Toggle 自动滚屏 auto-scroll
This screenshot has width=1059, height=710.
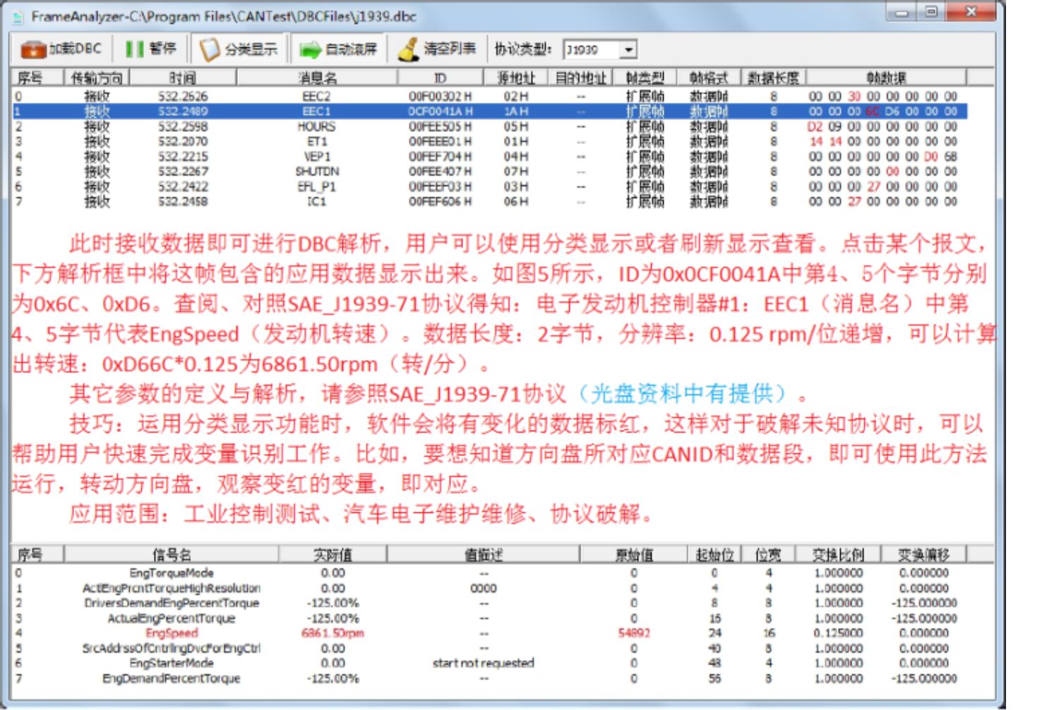pyautogui.click(x=338, y=49)
